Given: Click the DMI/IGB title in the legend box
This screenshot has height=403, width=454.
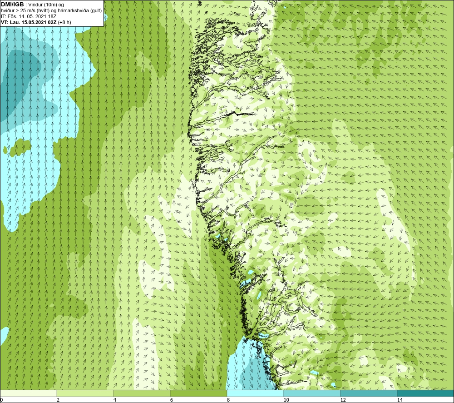Looking at the screenshot, I should 12,5.
